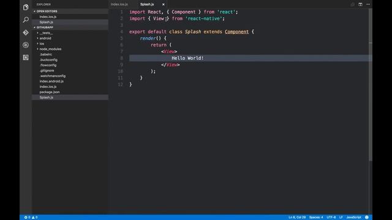The image size is (392, 220).
Task: Open the .babelrc file
Action: pyautogui.click(x=46, y=54)
